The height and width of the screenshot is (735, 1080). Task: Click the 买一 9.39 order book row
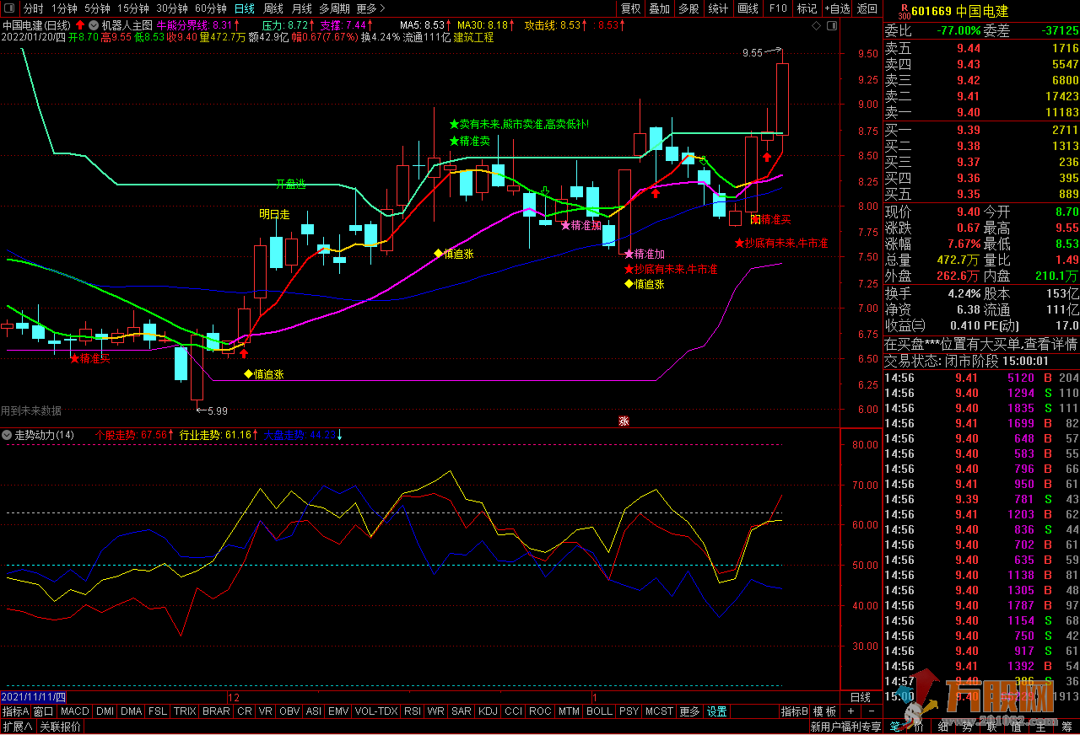tap(981, 129)
